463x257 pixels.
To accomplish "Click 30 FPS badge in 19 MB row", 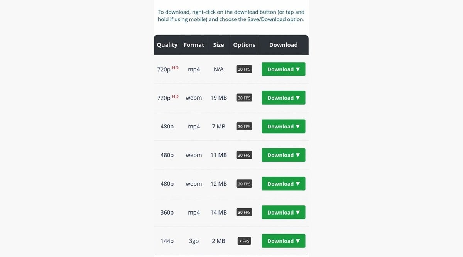I will tap(244, 98).
